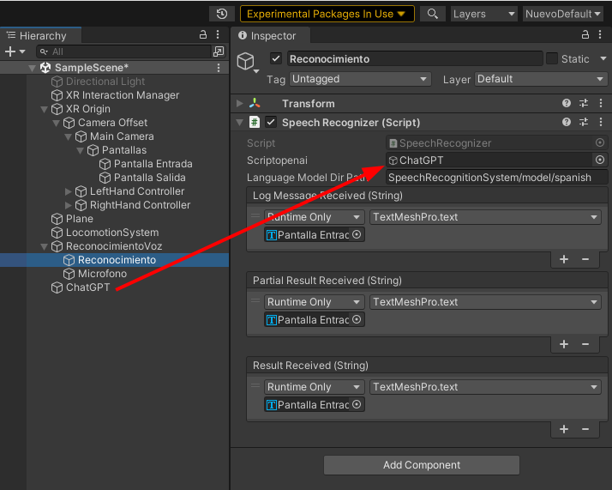Click Experimental Packages In Use button
The height and width of the screenshot is (490, 612).
[x=327, y=14]
